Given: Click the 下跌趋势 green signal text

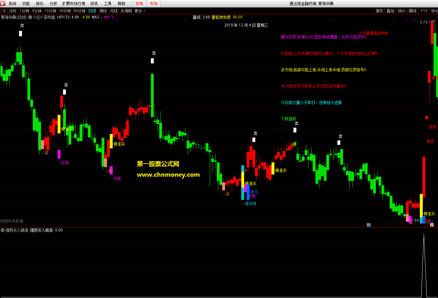Looking at the screenshot, I should click(288, 119).
